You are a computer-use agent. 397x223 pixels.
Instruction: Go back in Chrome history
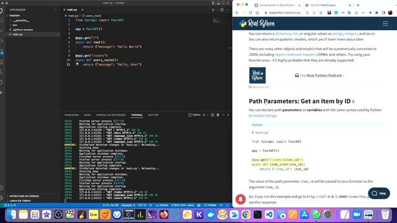[x=237, y=12]
